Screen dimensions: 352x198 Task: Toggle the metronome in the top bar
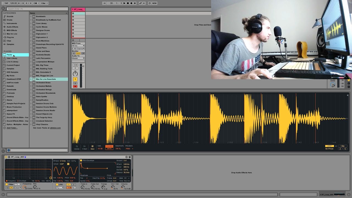(x=35, y=3)
